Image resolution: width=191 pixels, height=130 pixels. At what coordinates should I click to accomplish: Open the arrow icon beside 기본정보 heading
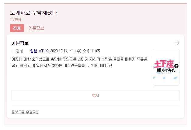coord(177,43)
